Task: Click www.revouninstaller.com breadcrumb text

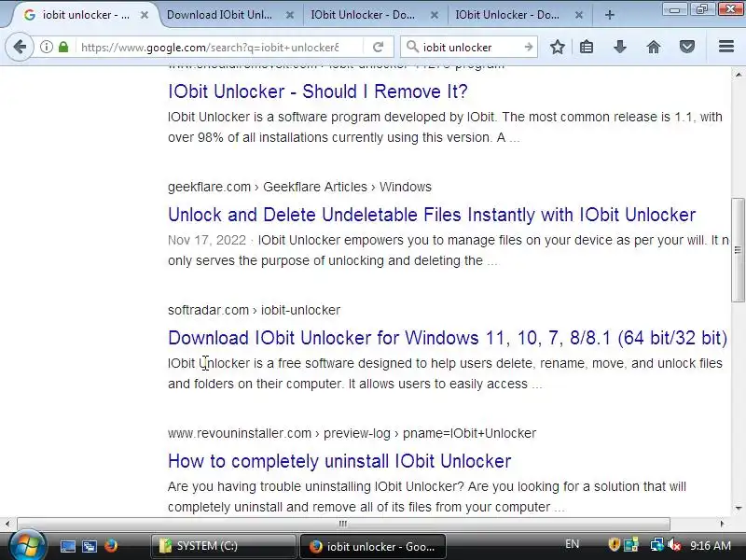Action: pyautogui.click(x=240, y=433)
